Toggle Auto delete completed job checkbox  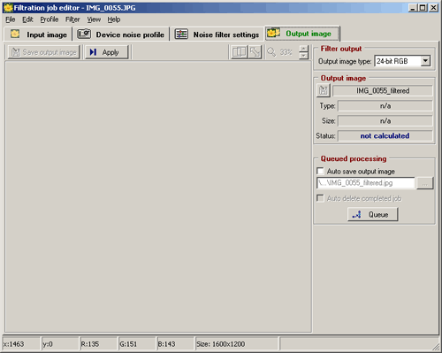(x=320, y=198)
